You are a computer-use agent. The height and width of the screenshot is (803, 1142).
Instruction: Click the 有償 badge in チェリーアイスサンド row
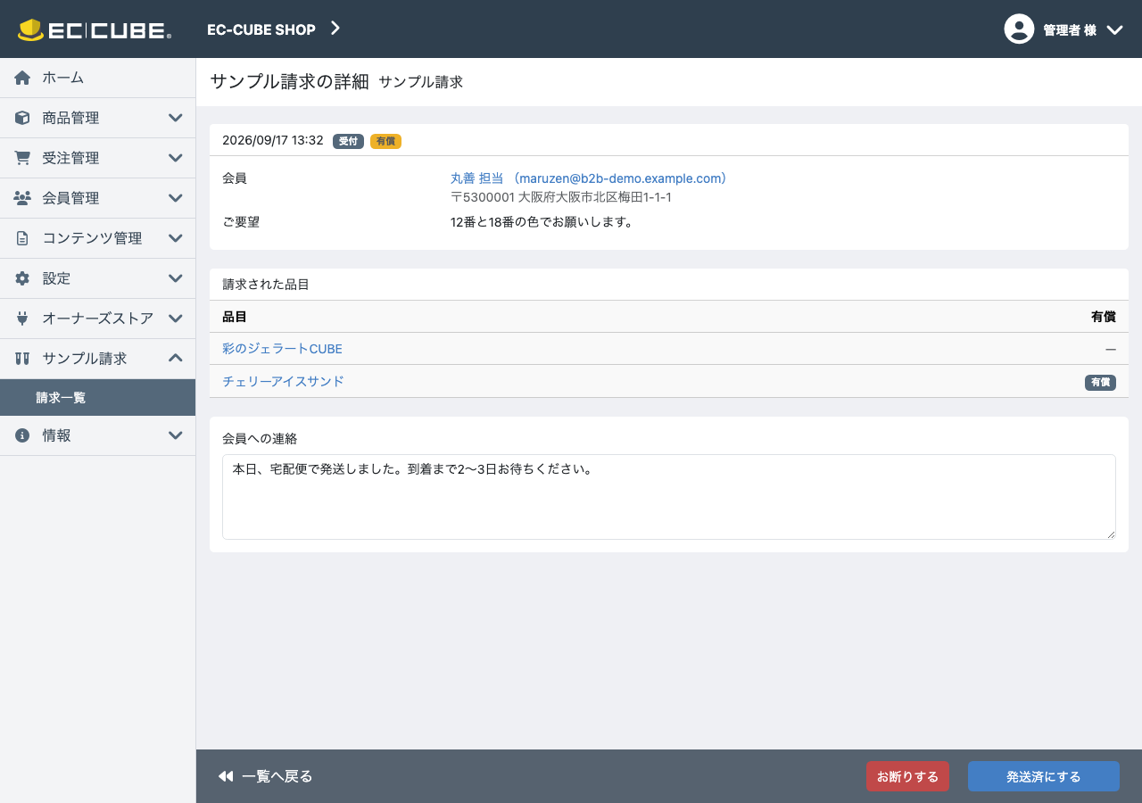(1100, 382)
